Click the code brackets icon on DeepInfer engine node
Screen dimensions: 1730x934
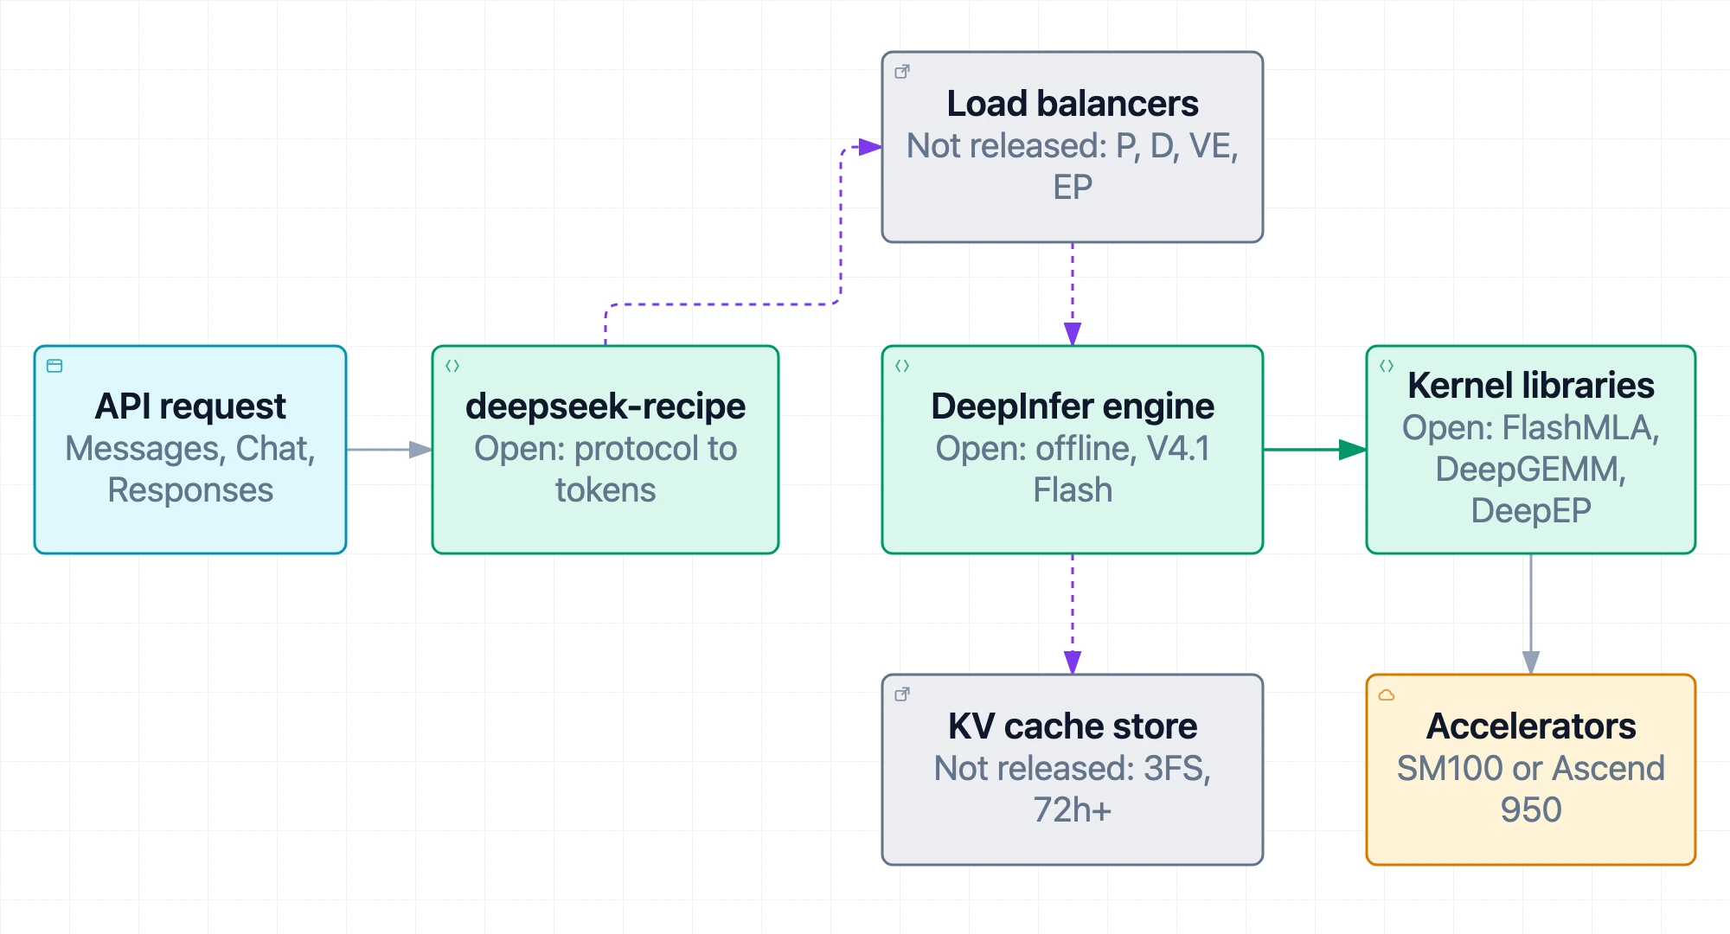(902, 366)
